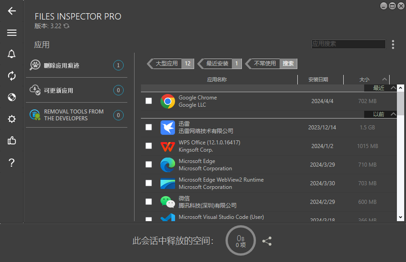Tick the 迅雷 row checkbox
Screen dimensions: 406x262
149,127
